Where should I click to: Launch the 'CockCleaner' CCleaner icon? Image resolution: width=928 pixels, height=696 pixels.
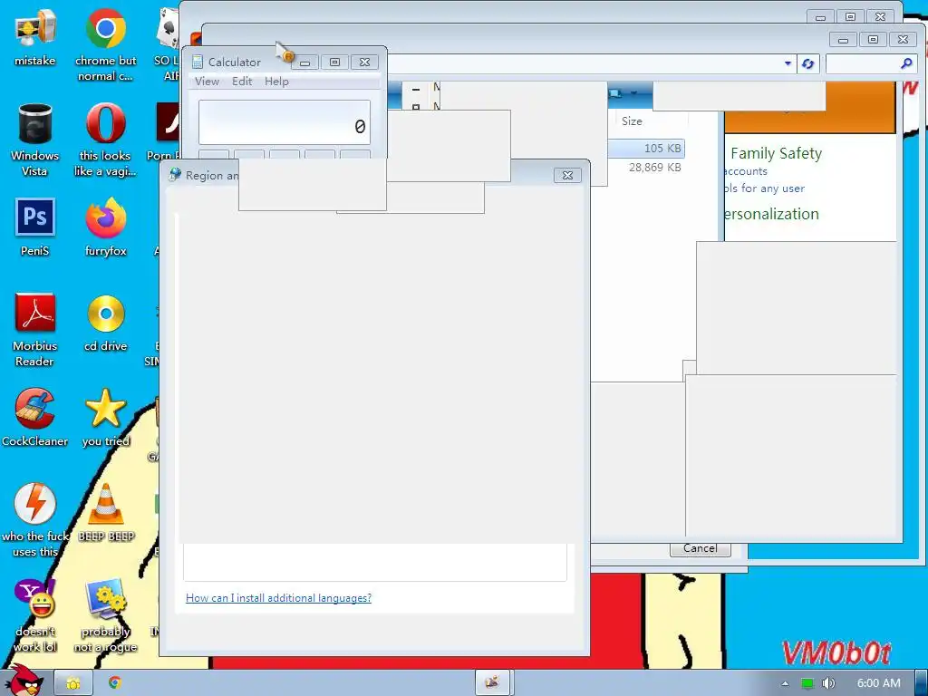(35, 418)
